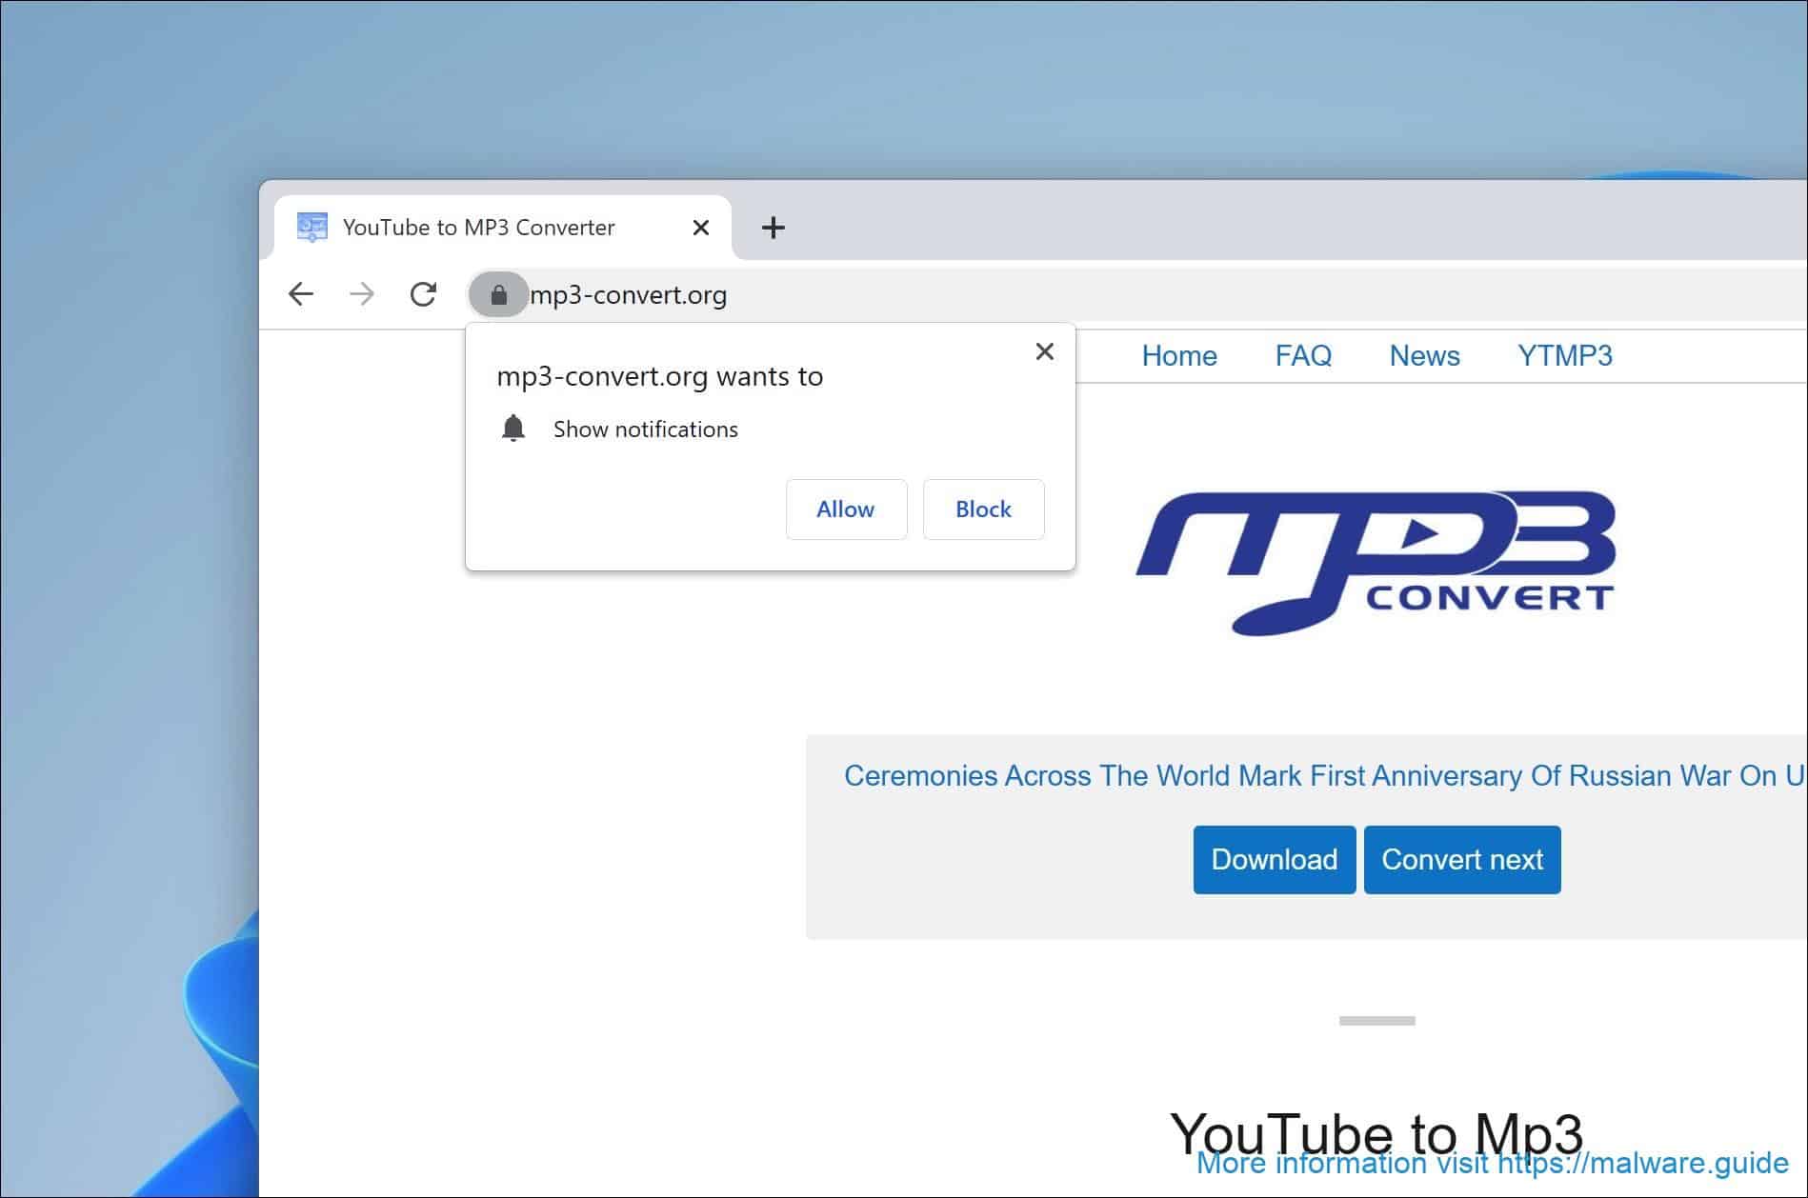Reload the current page
Image resolution: width=1808 pixels, height=1198 pixels.
tap(423, 294)
